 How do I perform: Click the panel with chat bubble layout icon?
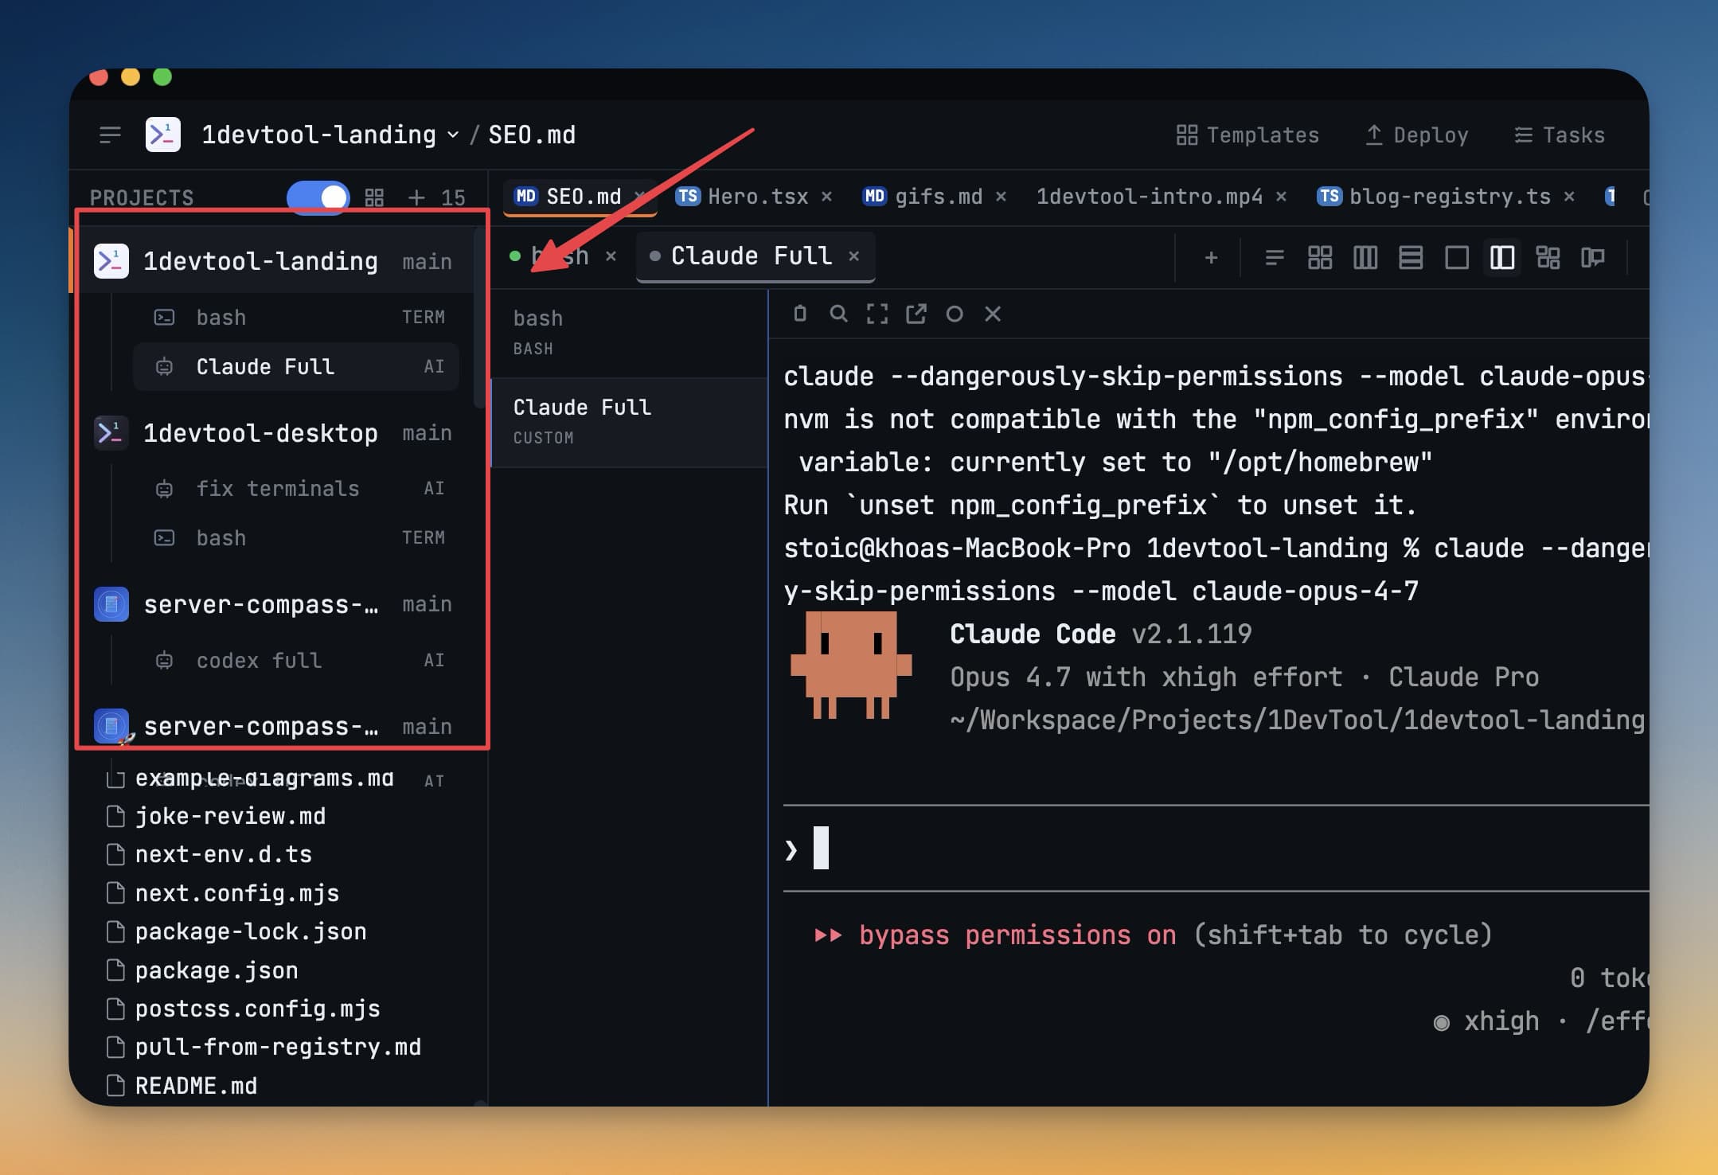[x=1593, y=258]
